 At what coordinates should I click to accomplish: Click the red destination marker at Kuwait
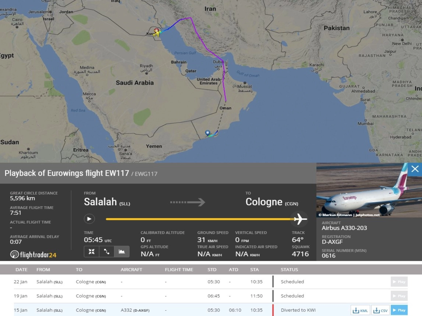click(156, 30)
